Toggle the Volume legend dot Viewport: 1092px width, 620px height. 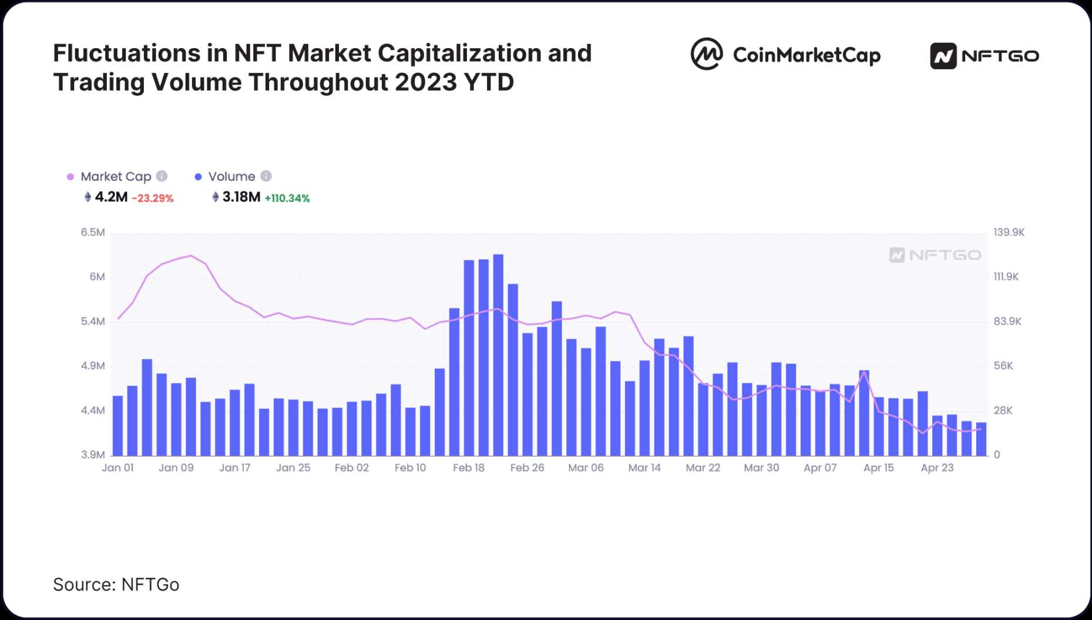tap(199, 177)
